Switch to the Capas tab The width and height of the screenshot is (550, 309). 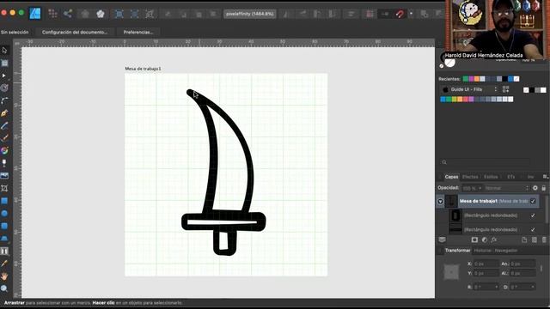451,177
